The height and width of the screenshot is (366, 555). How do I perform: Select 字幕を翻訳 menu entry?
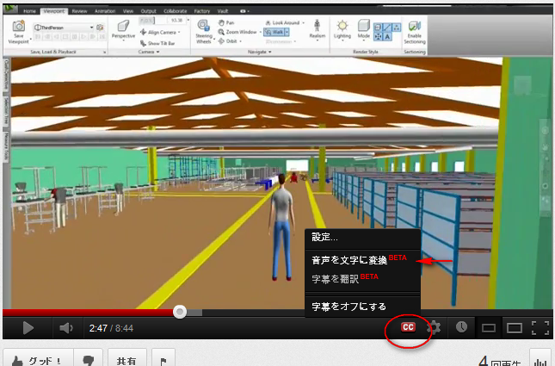click(x=336, y=279)
